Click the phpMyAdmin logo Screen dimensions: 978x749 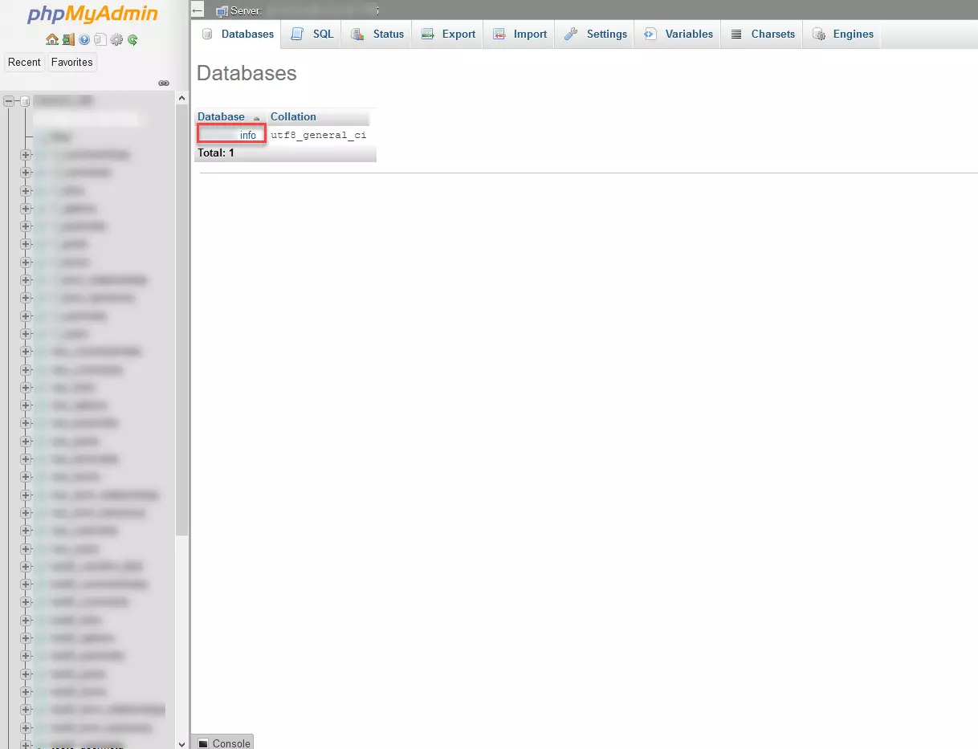(x=93, y=14)
